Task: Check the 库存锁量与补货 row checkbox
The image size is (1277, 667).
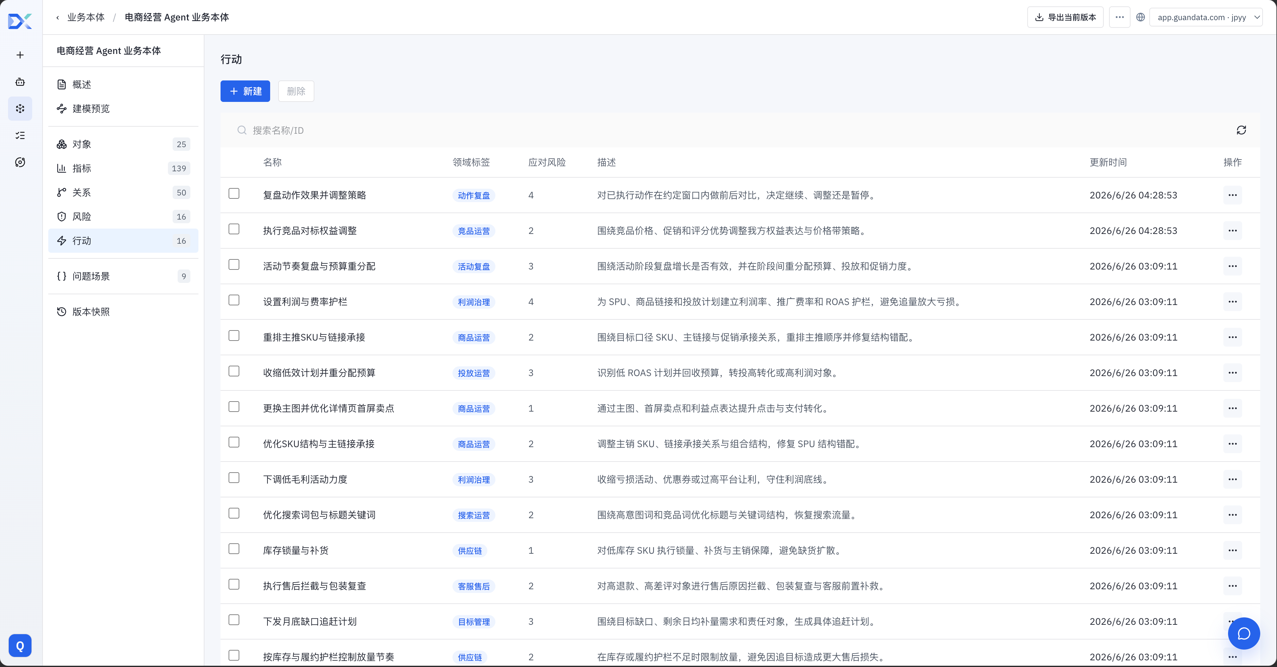Action: (x=234, y=549)
